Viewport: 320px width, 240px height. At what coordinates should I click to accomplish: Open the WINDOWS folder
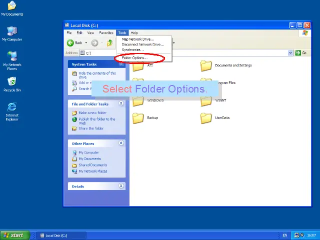(x=148, y=101)
